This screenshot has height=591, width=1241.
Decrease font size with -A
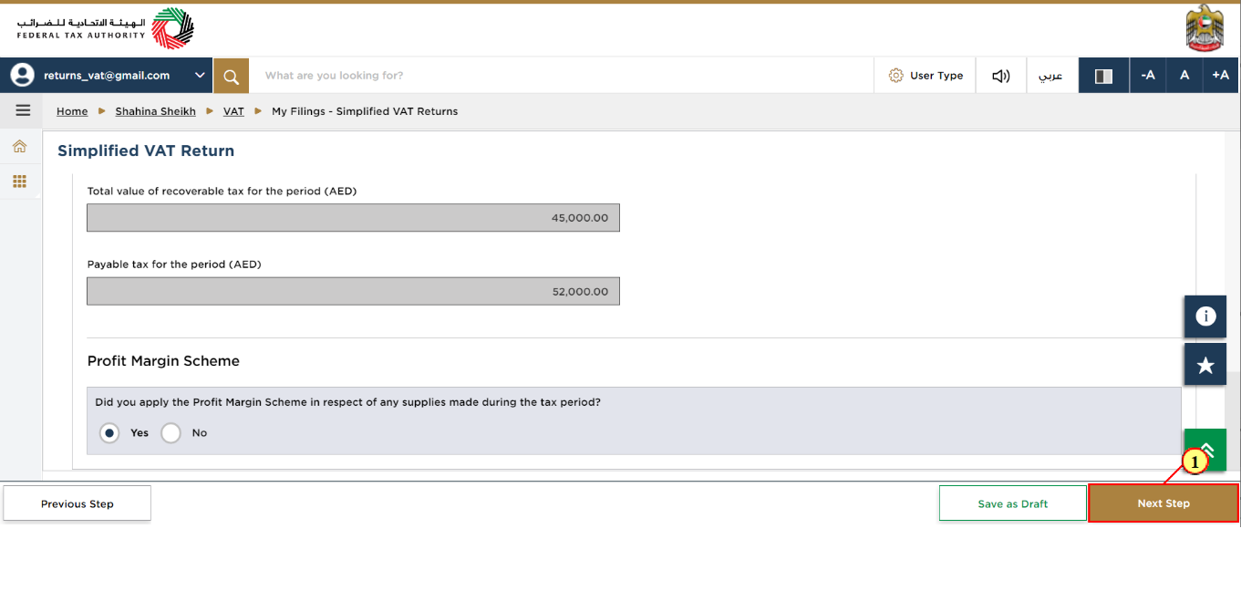coord(1148,76)
